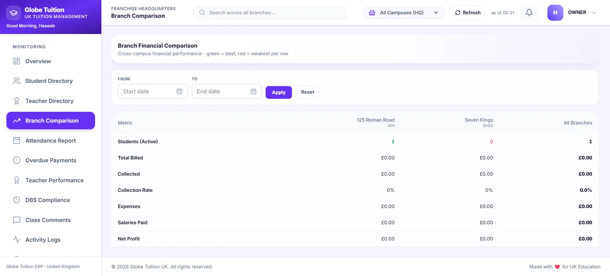Open the End date calendar picker icon
Viewport: 610px width, 276px height.
pos(254,91)
